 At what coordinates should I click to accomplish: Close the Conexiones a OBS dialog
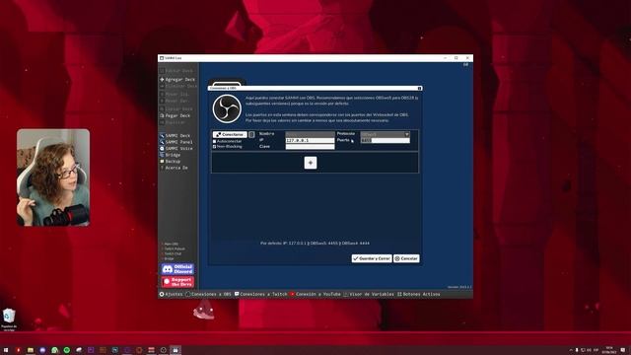click(x=419, y=88)
